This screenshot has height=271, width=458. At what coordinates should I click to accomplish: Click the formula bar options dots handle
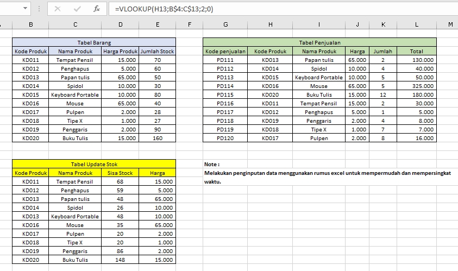pyautogui.click(x=39, y=9)
